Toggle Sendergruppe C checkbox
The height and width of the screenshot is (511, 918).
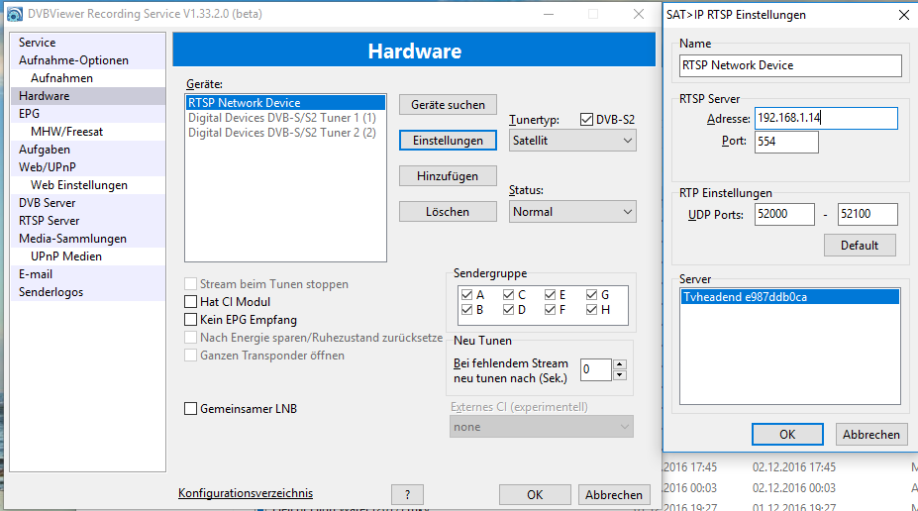coord(508,294)
